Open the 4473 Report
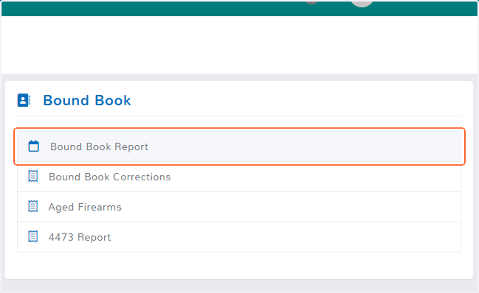This screenshot has width=479, height=293. (239, 237)
